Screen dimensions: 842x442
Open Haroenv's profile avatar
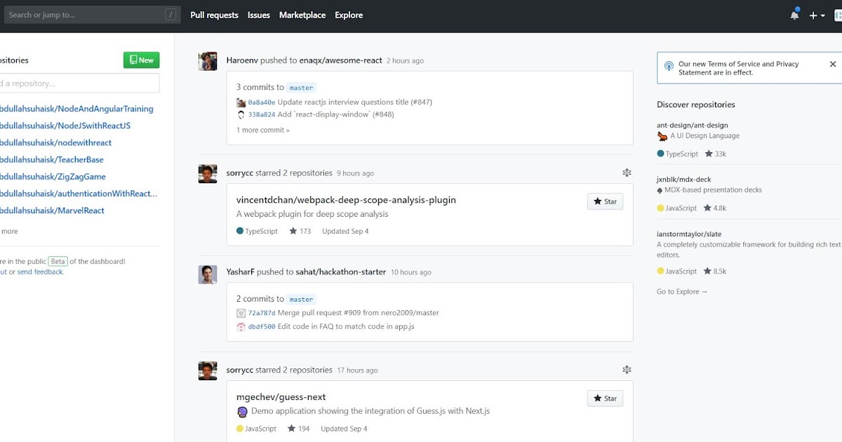[208, 61]
